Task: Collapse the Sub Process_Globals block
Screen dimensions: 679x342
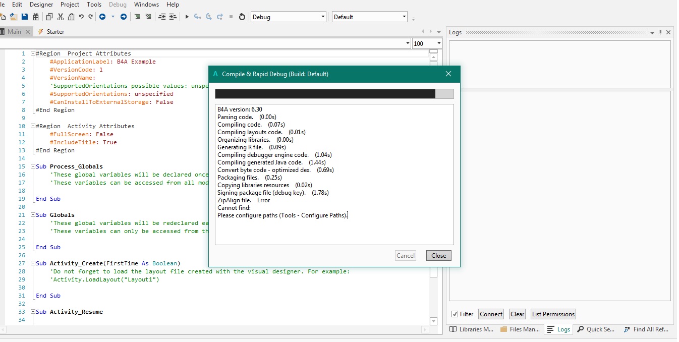Action: click(33, 166)
